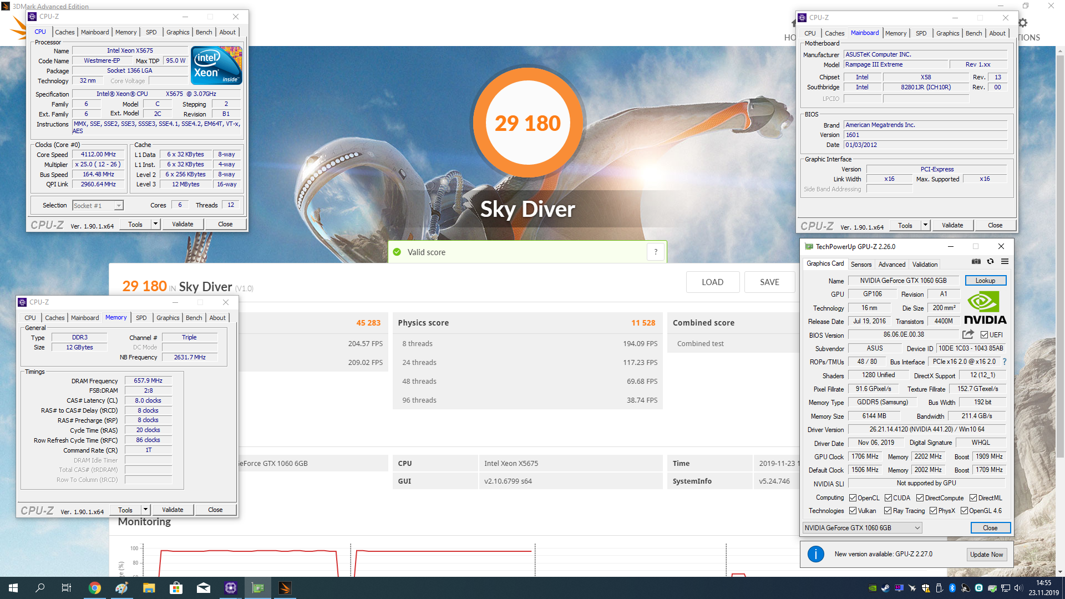Click Validate in the Memory CPU-Z window
The height and width of the screenshot is (599, 1065).
173,510
